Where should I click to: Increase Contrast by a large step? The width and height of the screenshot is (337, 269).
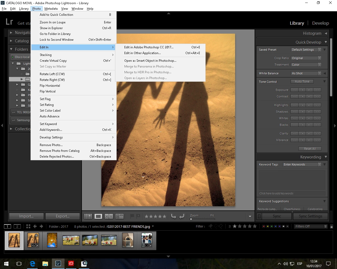(x=317, y=96)
